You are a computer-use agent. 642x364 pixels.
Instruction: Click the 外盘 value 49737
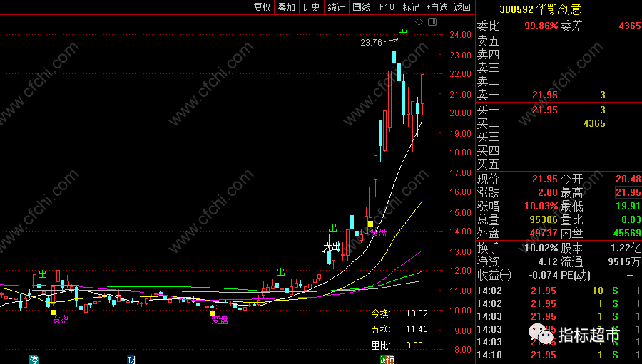pyautogui.click(x=544, y=233)
